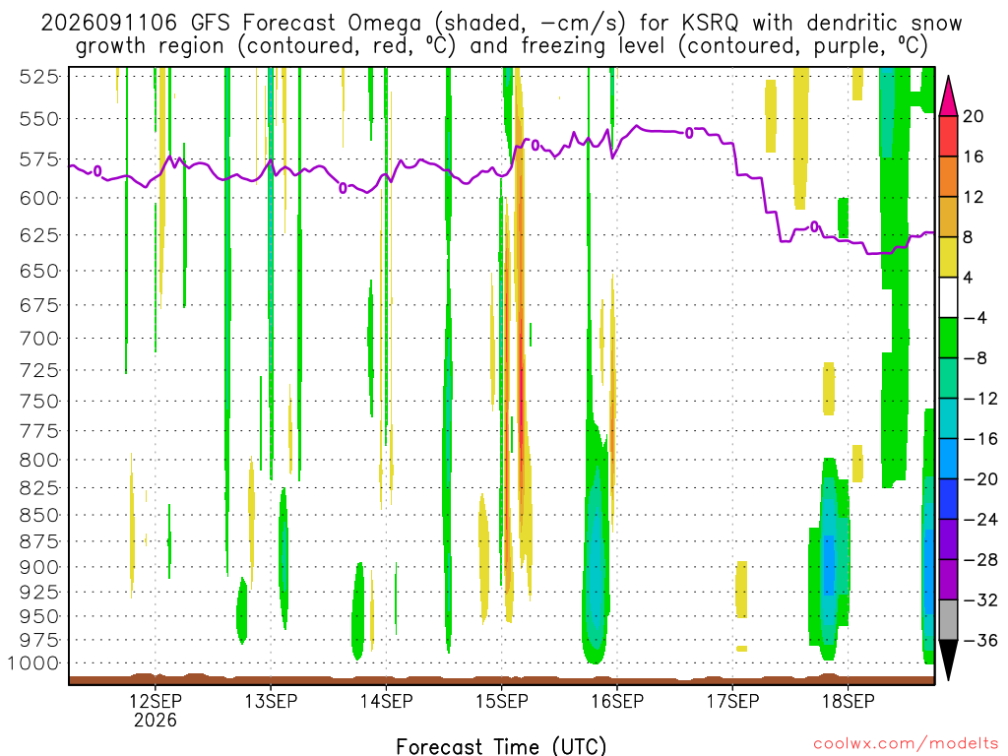Click the gray -32 to -36 legend swatch

click(x=948, y=620)
